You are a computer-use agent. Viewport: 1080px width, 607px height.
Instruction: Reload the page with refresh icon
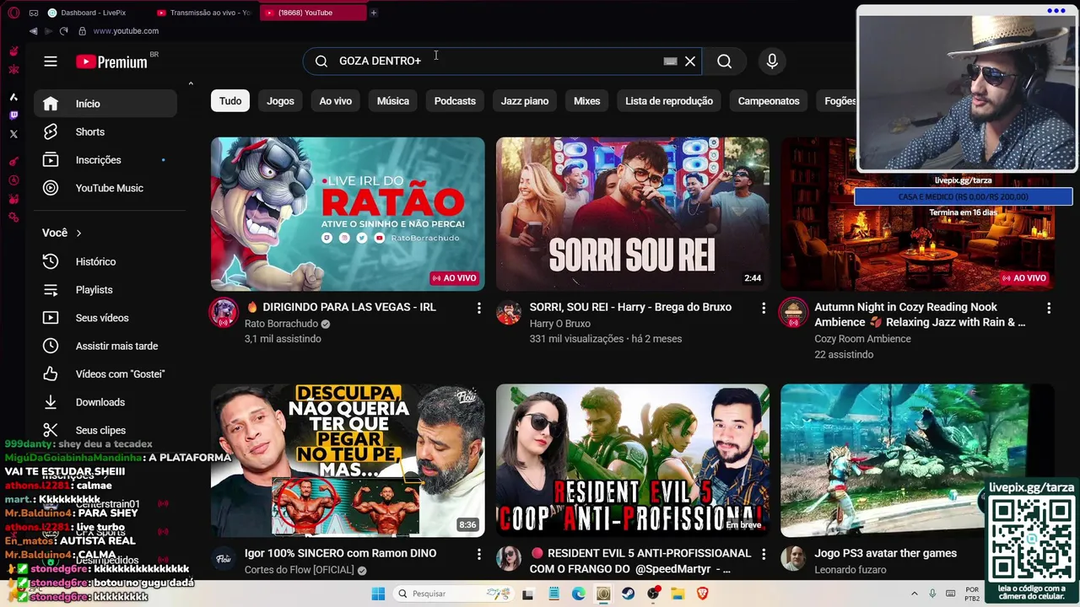pyautogui.click(x=63, y=31)
